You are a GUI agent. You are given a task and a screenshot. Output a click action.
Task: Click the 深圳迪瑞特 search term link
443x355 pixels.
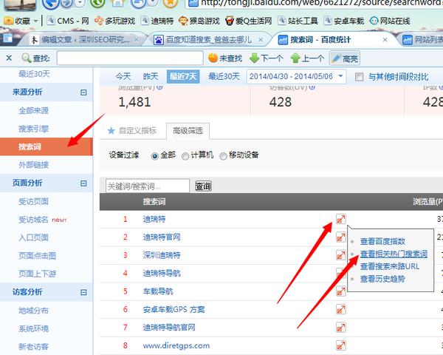point(162,255)
